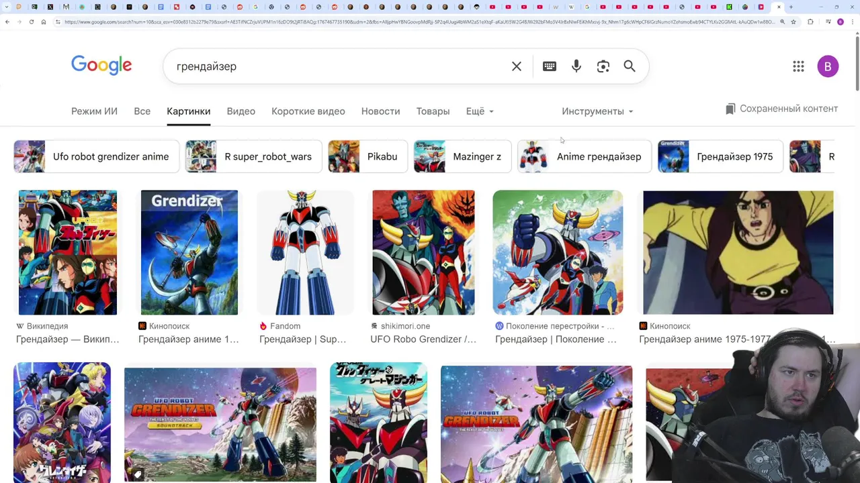Open the Режим ИИ tab

pyautogui.click(x=94, y=111)
